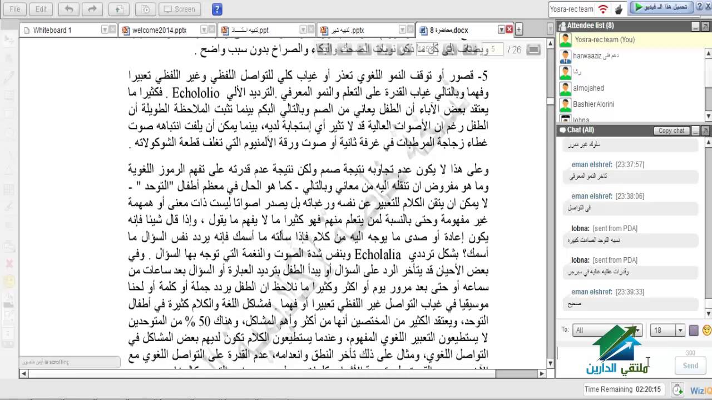Click the Chat header speech bubble icon
This screenshot has height=400, width=712.
point(562,130)
